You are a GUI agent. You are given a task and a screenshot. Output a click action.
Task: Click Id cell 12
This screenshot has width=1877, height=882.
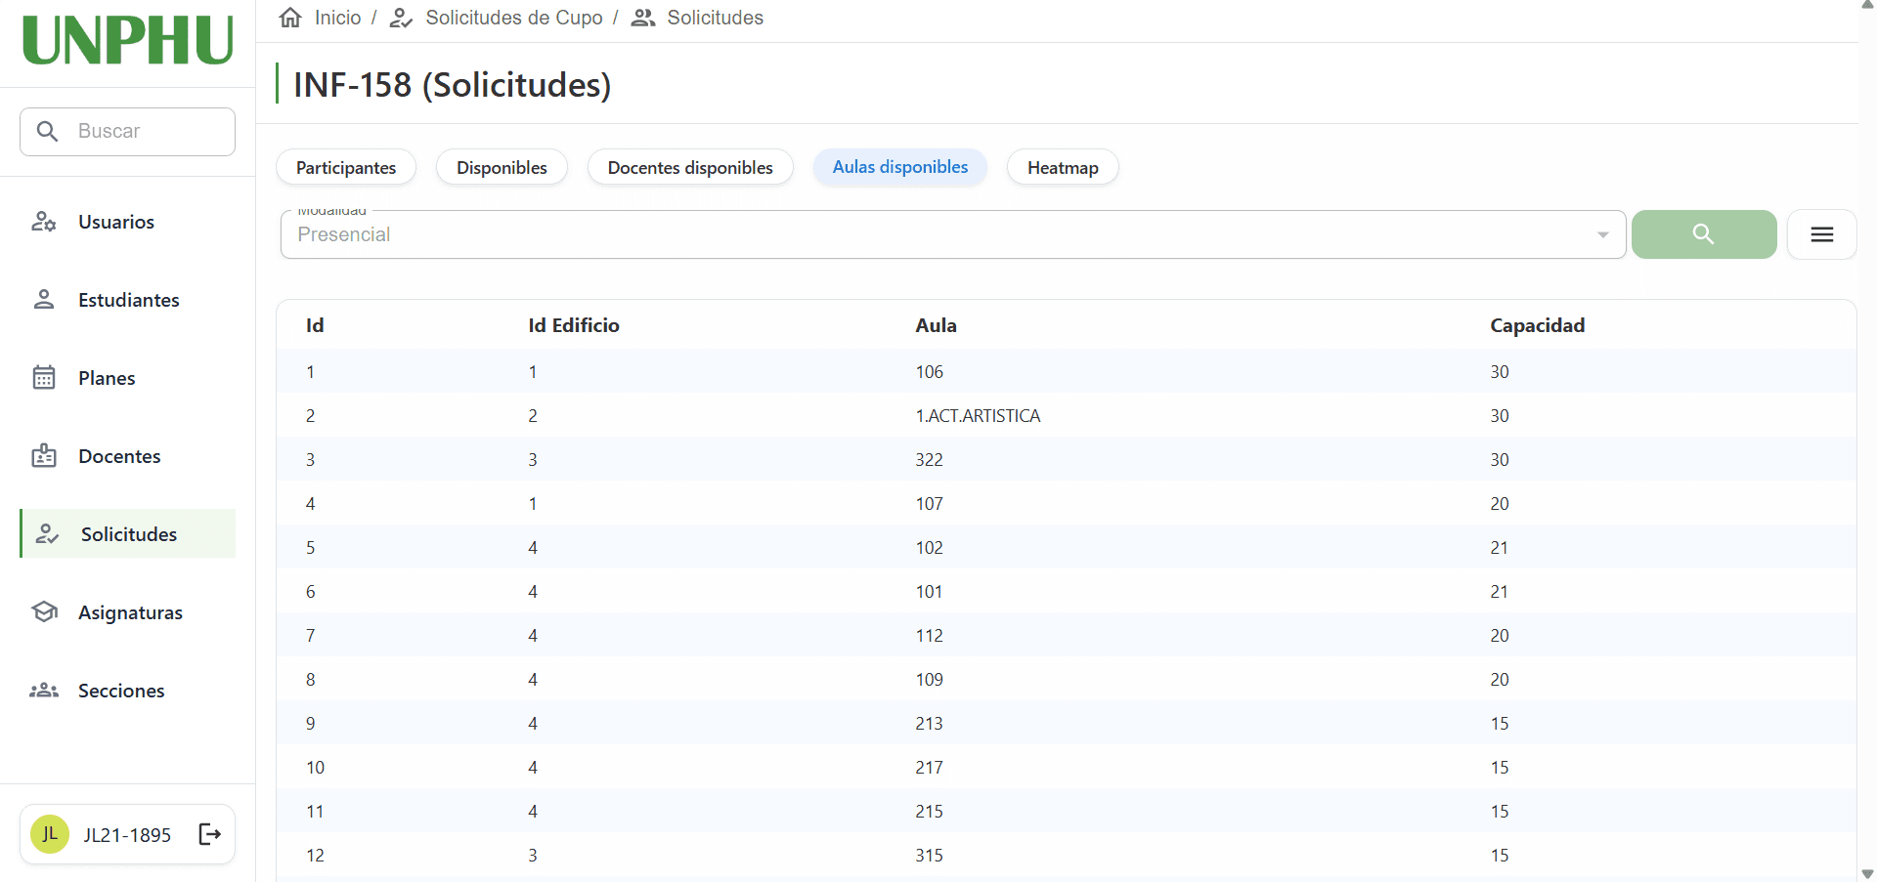(315, 856)
